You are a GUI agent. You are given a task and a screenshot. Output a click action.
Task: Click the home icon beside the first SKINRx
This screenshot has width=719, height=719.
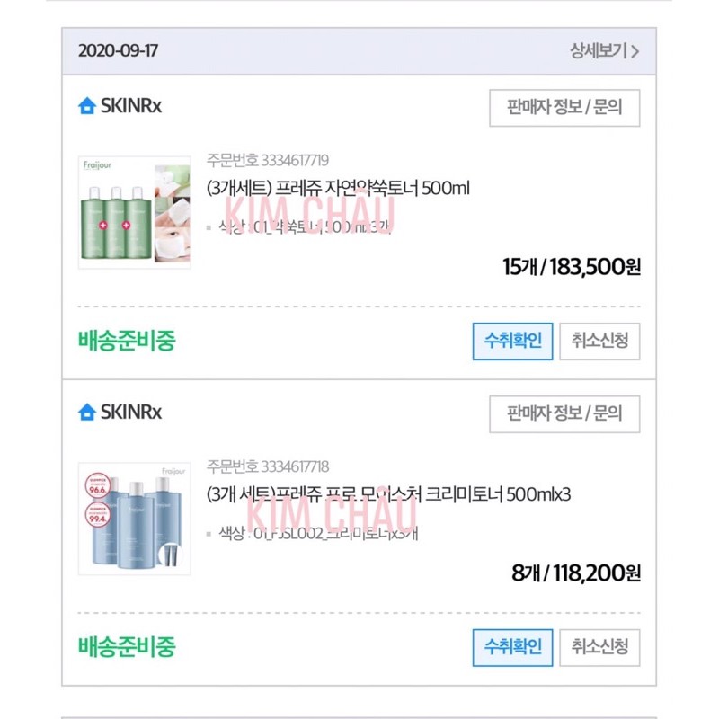tap(87, 107)
